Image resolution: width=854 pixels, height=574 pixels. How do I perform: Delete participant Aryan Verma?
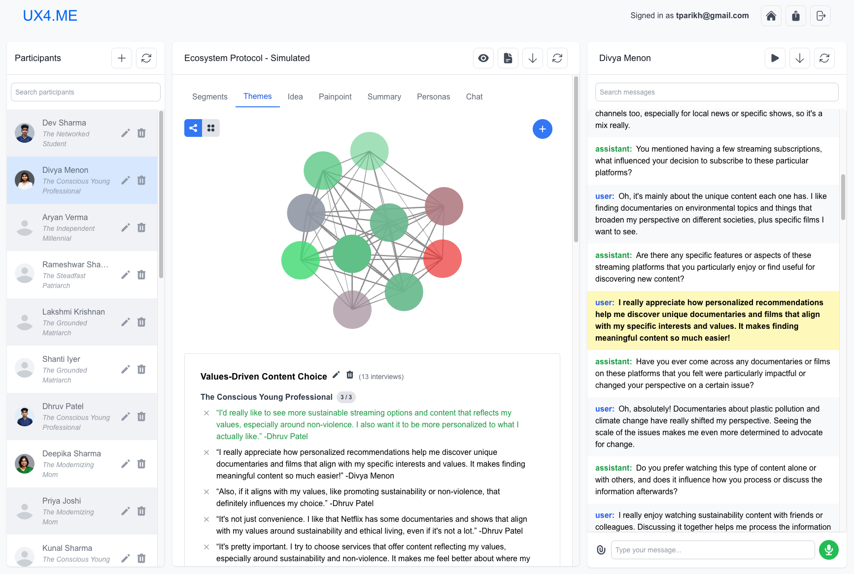(x=141, y=227)
